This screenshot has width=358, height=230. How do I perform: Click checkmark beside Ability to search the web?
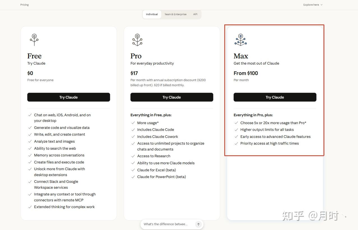tap(30, 148)
